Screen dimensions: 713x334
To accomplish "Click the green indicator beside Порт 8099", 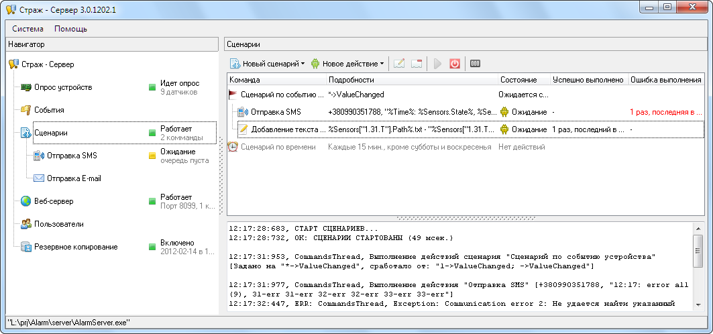I will click(152, 201).
